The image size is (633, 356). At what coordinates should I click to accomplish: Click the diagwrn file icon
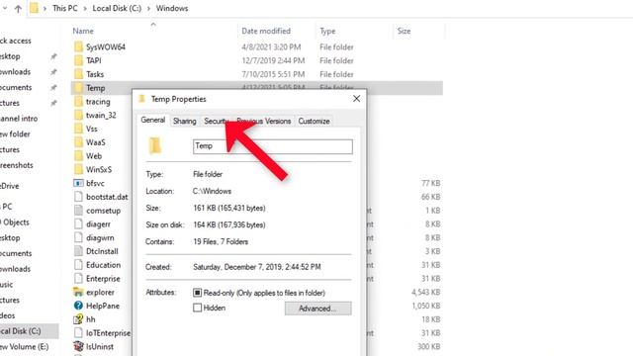(x=78, y=237)
